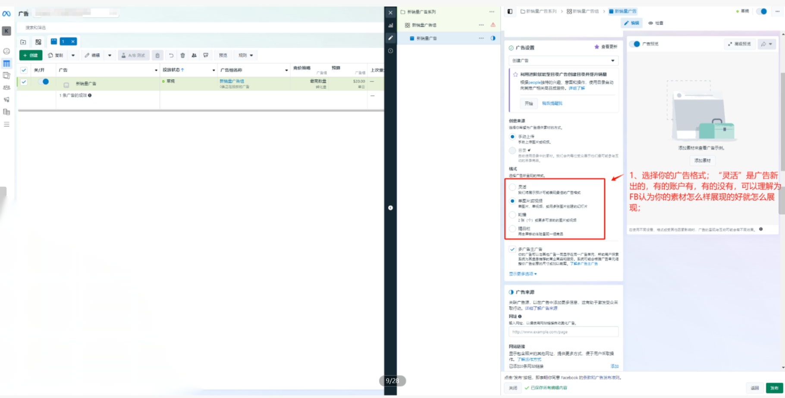This screenshot has width=785, height=398.
Task: Open three-dot menu for 新销量广告系列 row
Action: (x=492, y=12)
